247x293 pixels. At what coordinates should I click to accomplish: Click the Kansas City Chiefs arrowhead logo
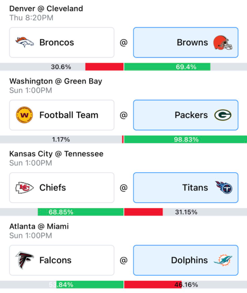24,188
